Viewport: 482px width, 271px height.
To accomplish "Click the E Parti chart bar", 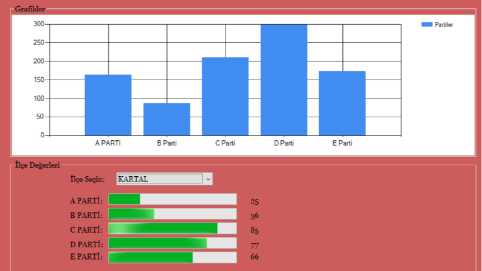I will coord(342,103).
